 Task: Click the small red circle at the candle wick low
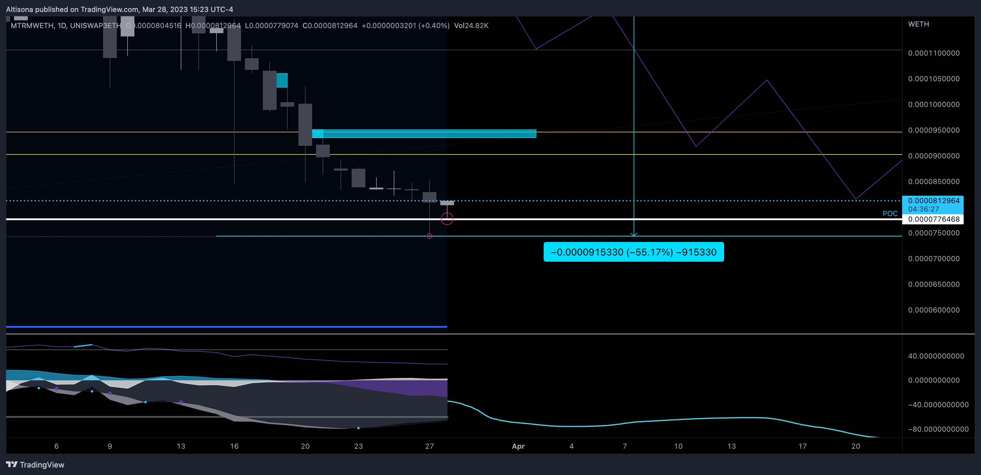430,236
